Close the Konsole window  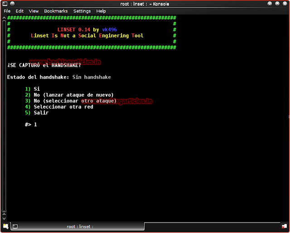tap(285, 4)
